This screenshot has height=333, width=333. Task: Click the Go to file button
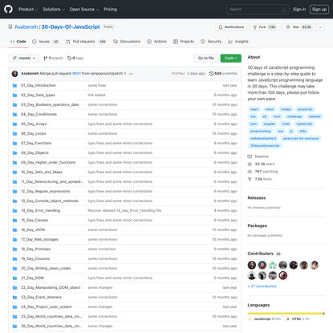(x=206, y=58)
